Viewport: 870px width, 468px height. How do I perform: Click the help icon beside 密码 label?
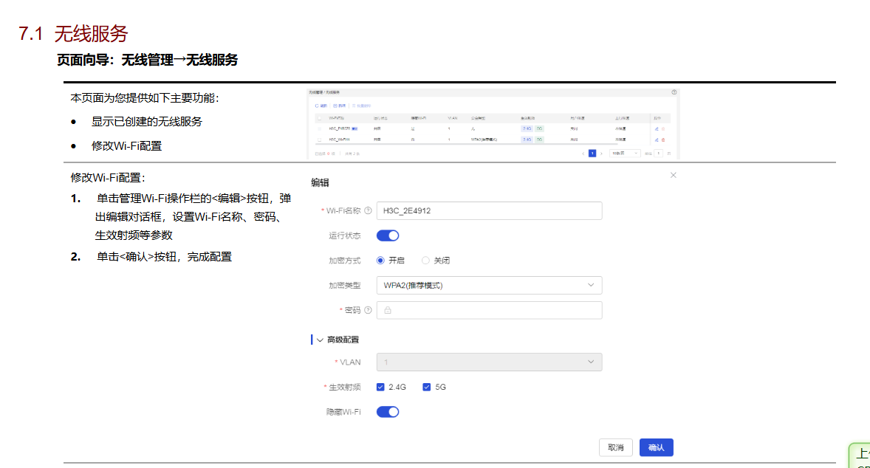pyautogui.click(x=368, y=311)
